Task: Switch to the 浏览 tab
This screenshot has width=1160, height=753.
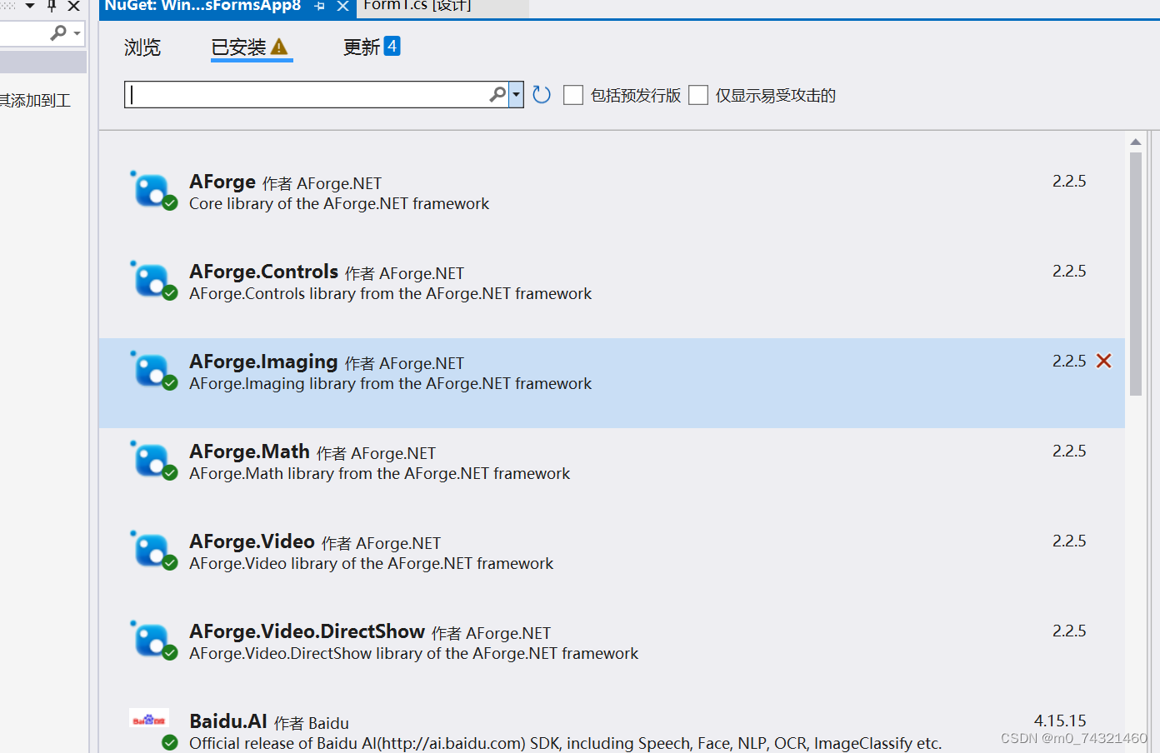Action: coord(142,47)
